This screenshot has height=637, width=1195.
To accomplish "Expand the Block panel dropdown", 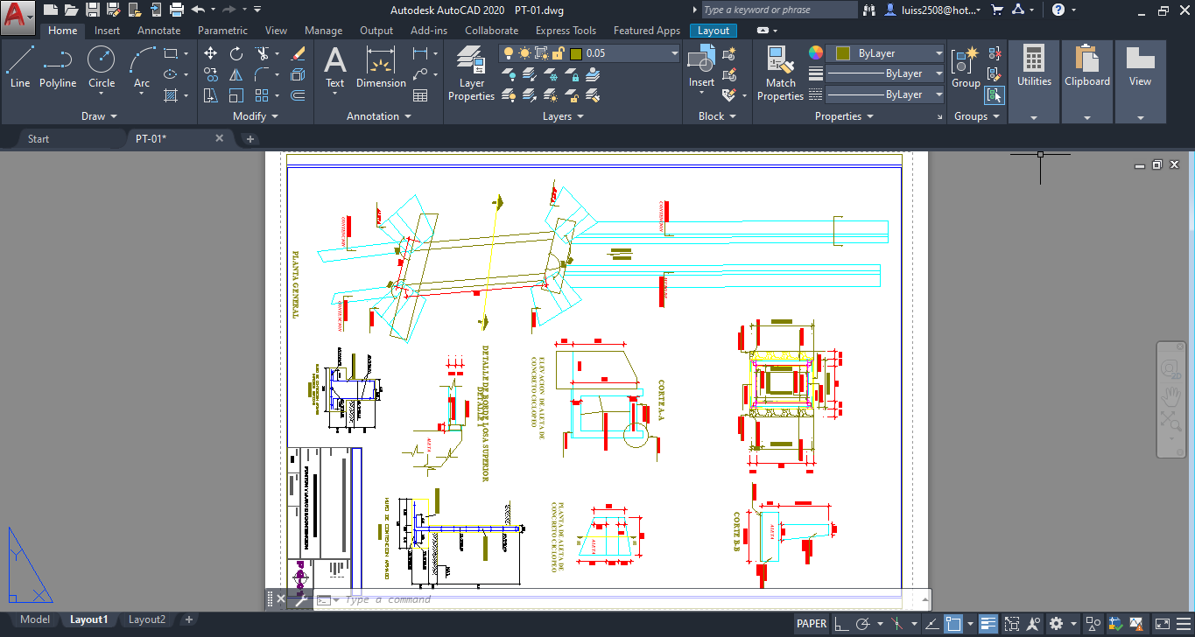I will (x=717, y=116).
